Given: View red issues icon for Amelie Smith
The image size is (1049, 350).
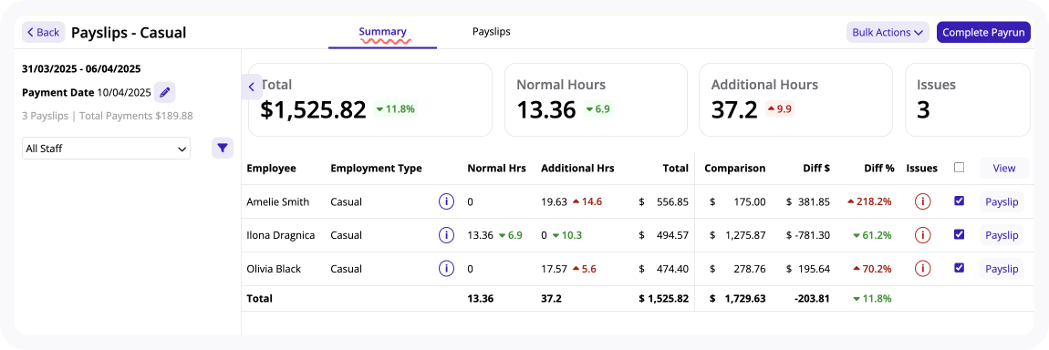Looking at the screenshot, I should click(x=922, y=201).
